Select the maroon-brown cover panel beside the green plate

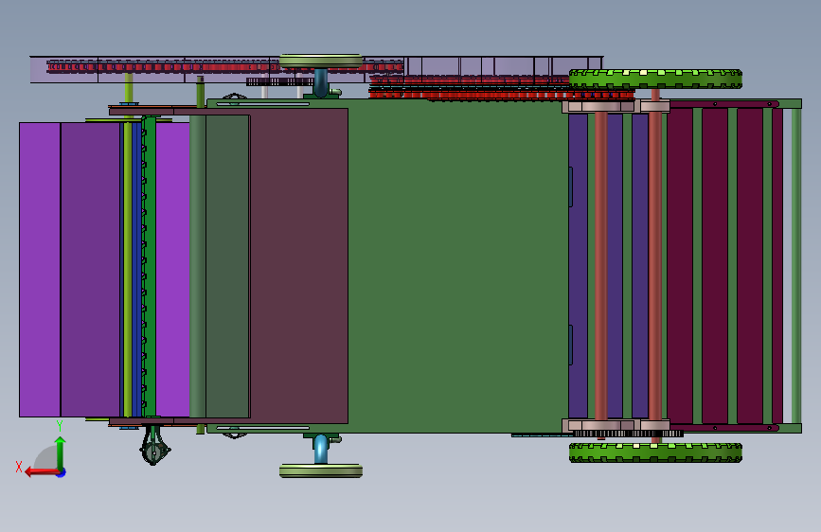point(299,266)
